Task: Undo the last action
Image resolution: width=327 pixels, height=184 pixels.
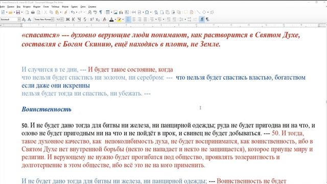Action: coord(73,12)
